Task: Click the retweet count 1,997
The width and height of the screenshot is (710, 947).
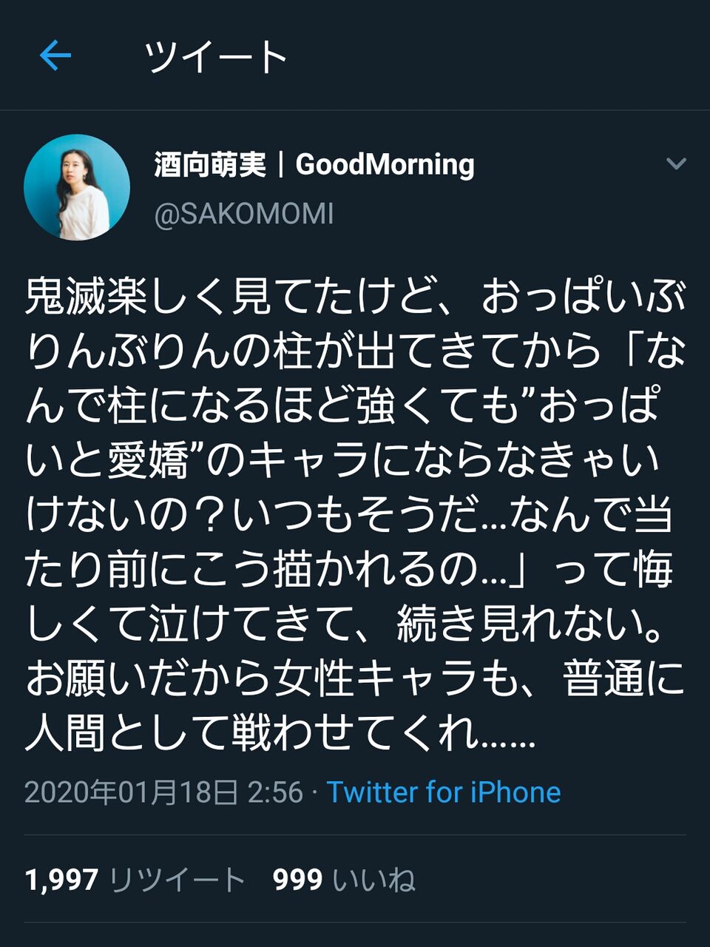Action: (61, 880)
